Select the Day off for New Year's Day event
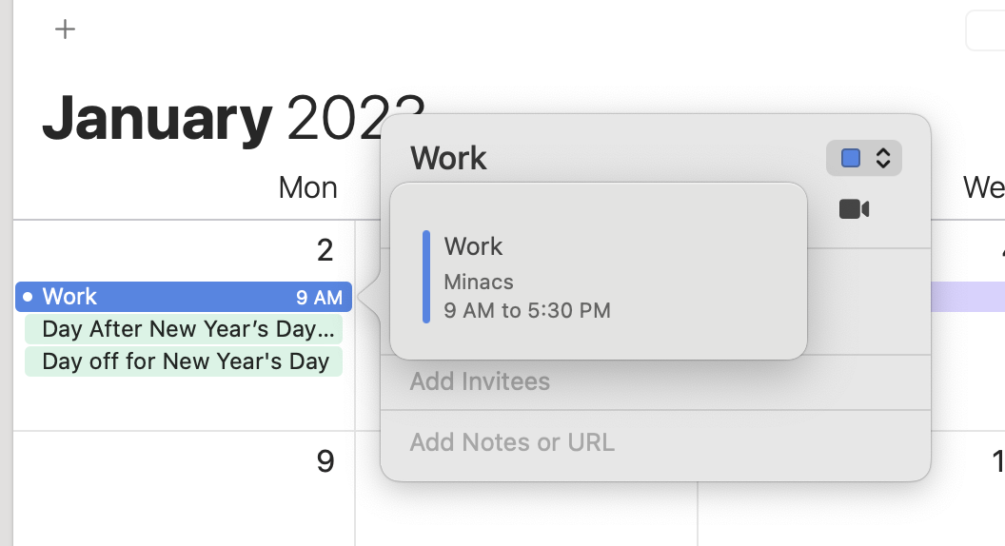Image resolution: width=1005 pixels, height=546 pixels. point(184,361)
